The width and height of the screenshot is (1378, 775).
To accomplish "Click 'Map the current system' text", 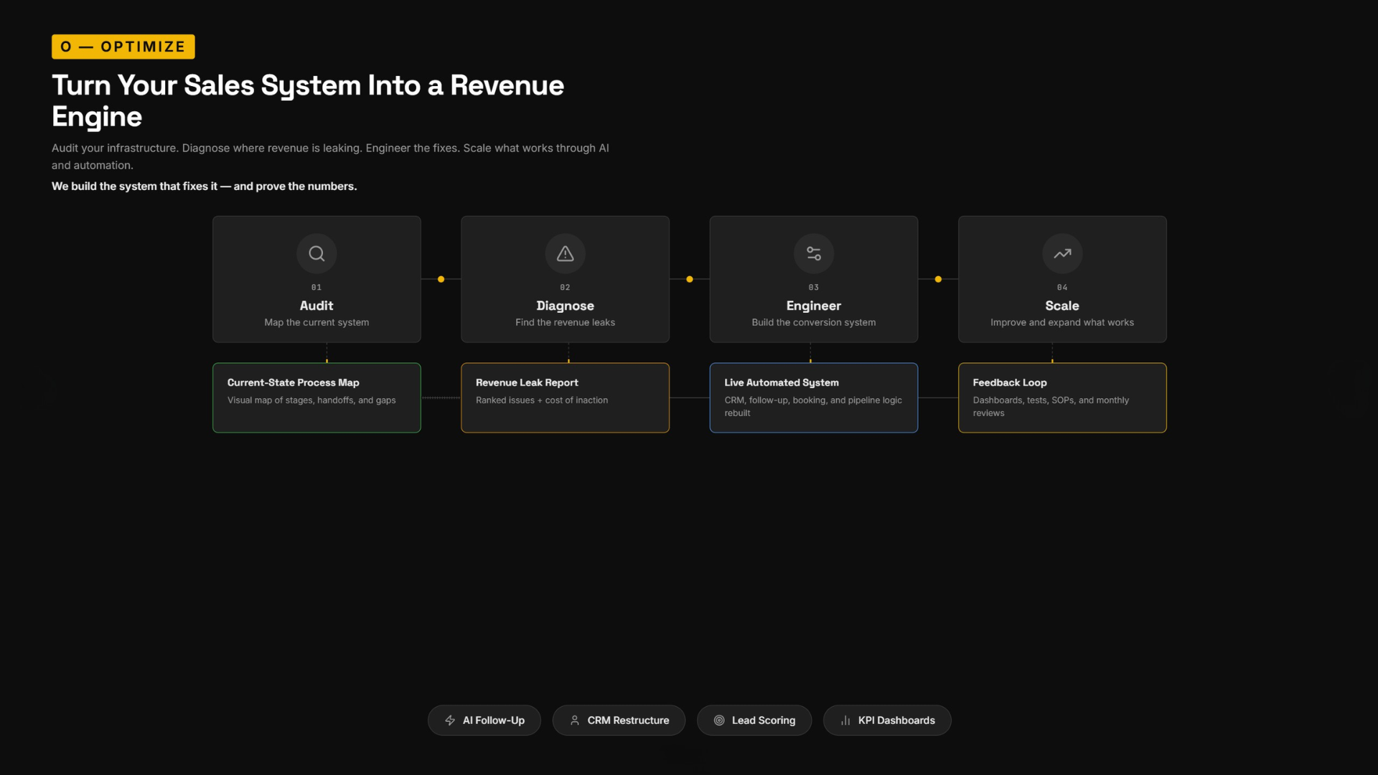I will point(317,323).
